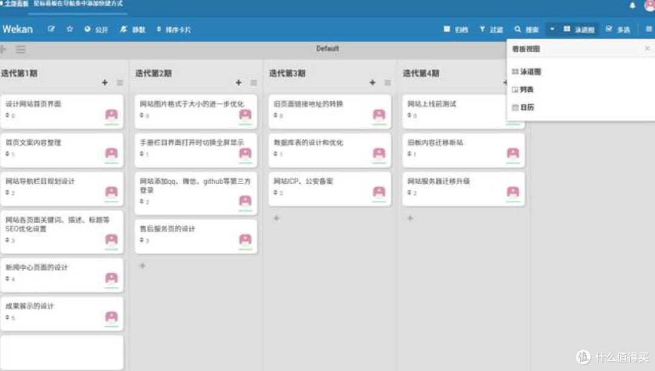Open the 过滤 filter panel
The width and height of the screenshot is (655, 371).
pyautogui.click(x=491, y=29)
